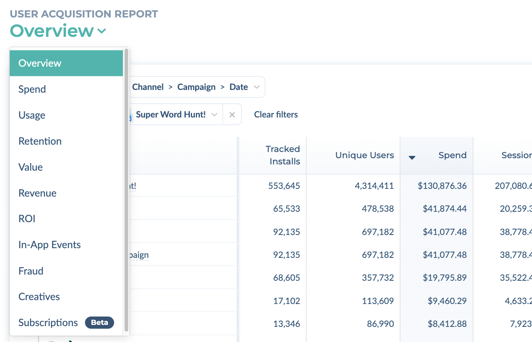Open the Creatives report
Image resolution: width=532 pixels, height=342 pixels.
tap(66, 297)
